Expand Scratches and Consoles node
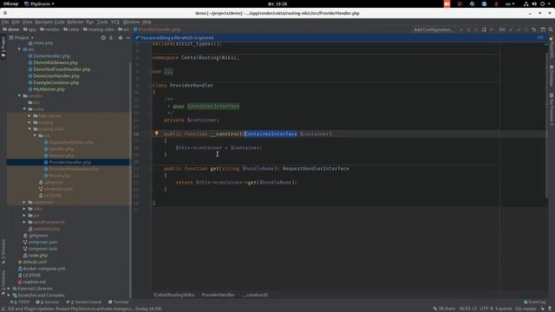 point(9,295)
